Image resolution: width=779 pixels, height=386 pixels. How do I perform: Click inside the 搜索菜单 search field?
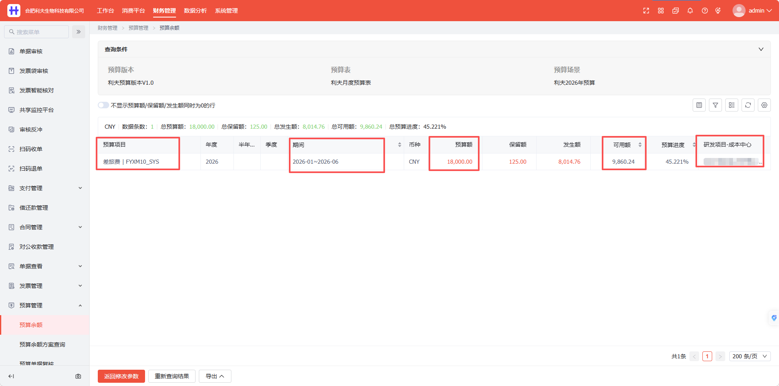pos(37,32)
